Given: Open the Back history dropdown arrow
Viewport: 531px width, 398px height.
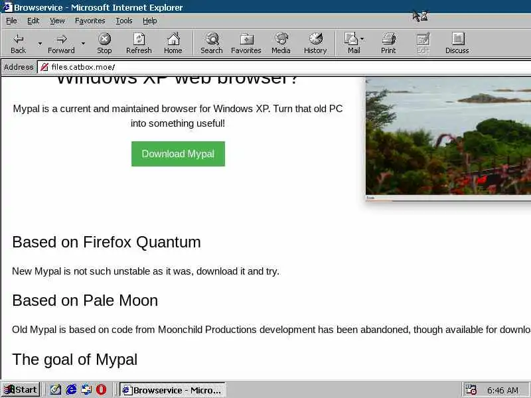Looking at the screenshot, I should click(40, 43).
